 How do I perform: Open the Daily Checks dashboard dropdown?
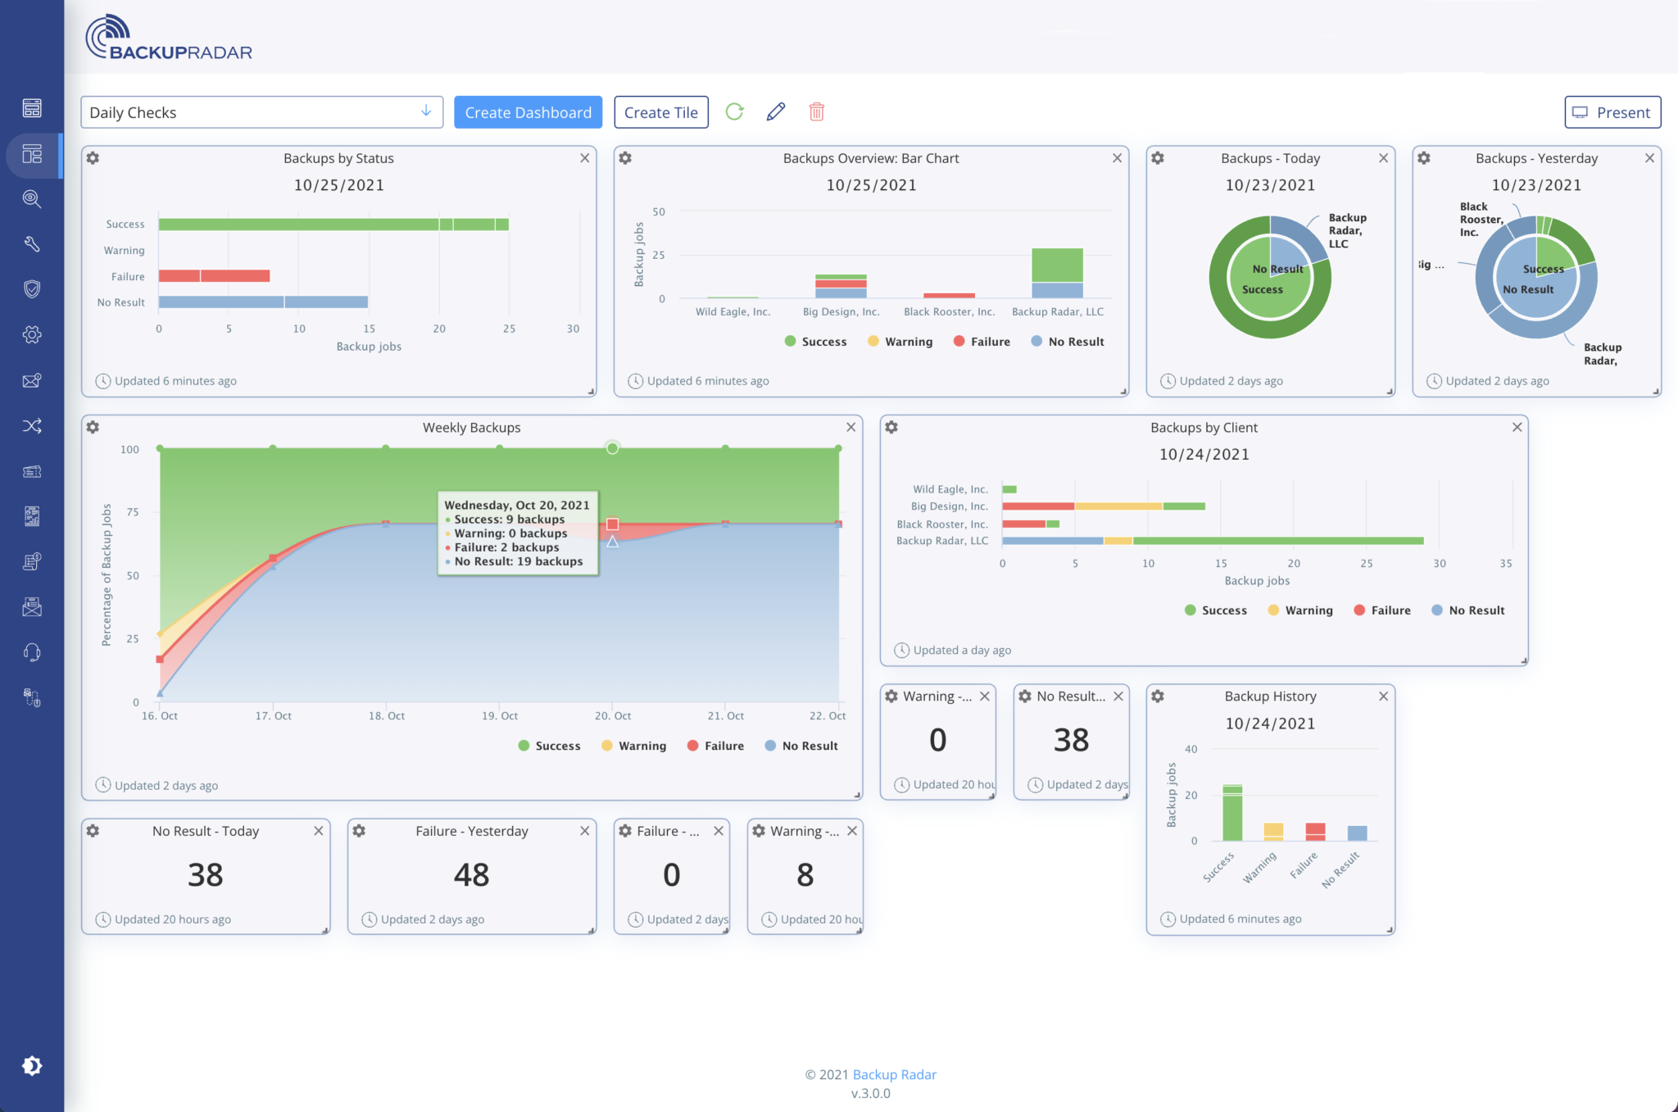[x=261, y=112]
